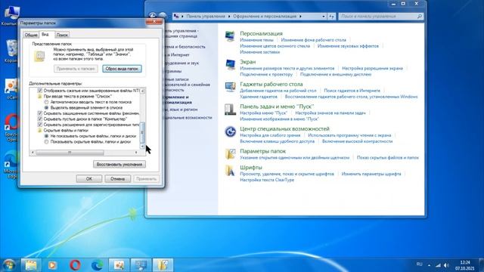Open Изменение фона рабочего стола link
This screenshot has height=272, width=484.
(313, 40)
